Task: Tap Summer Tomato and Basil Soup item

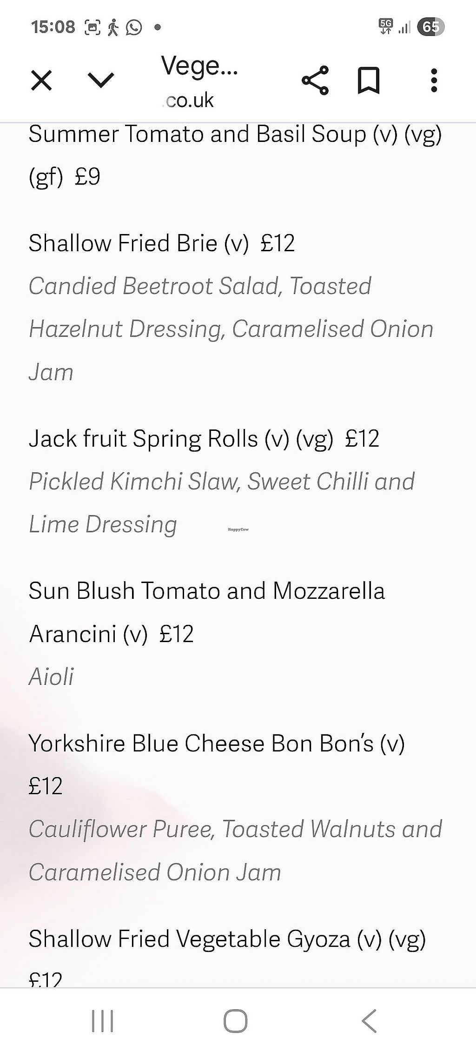Action: pyautogui.click(x=235, y=134)
